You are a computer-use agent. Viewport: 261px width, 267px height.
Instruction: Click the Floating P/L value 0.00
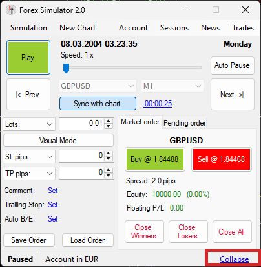176,208
